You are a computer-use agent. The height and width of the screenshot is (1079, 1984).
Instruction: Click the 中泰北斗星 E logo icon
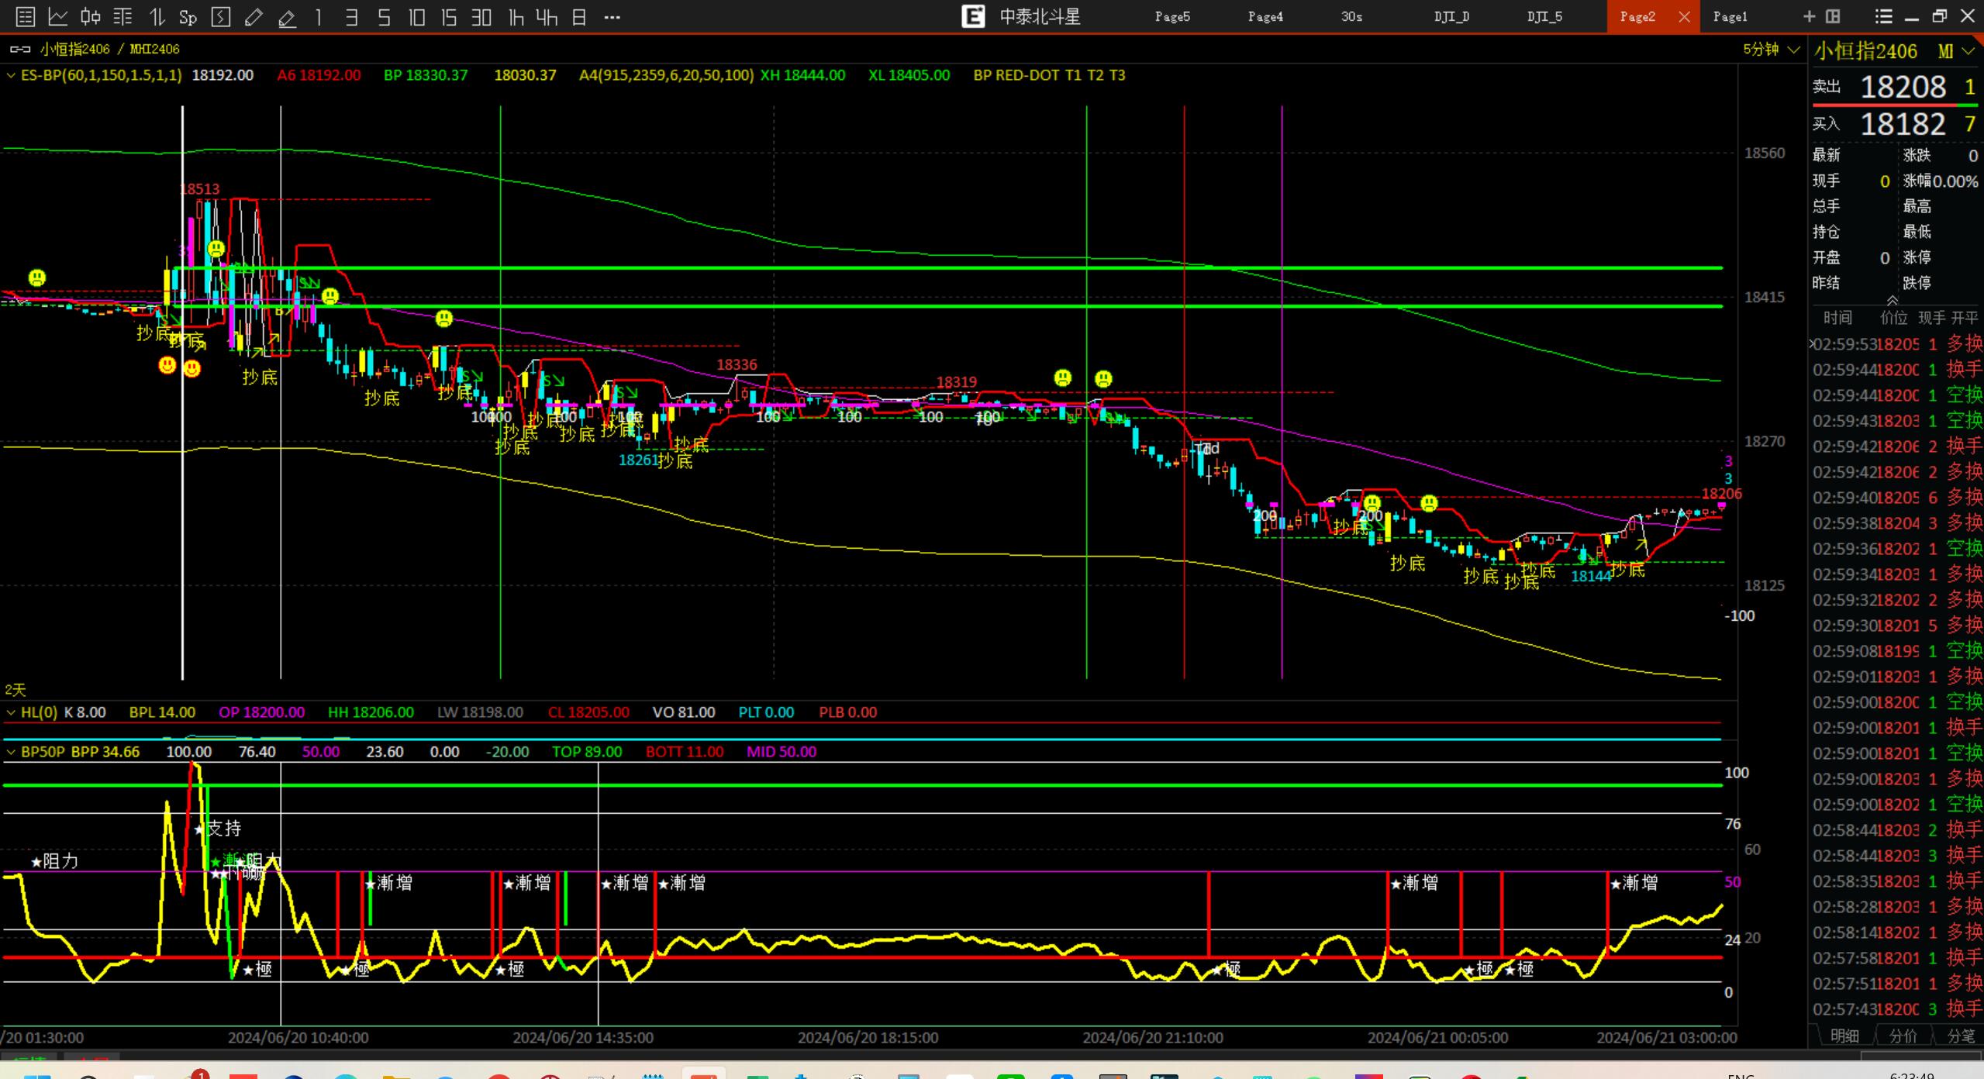click(973, 16)
